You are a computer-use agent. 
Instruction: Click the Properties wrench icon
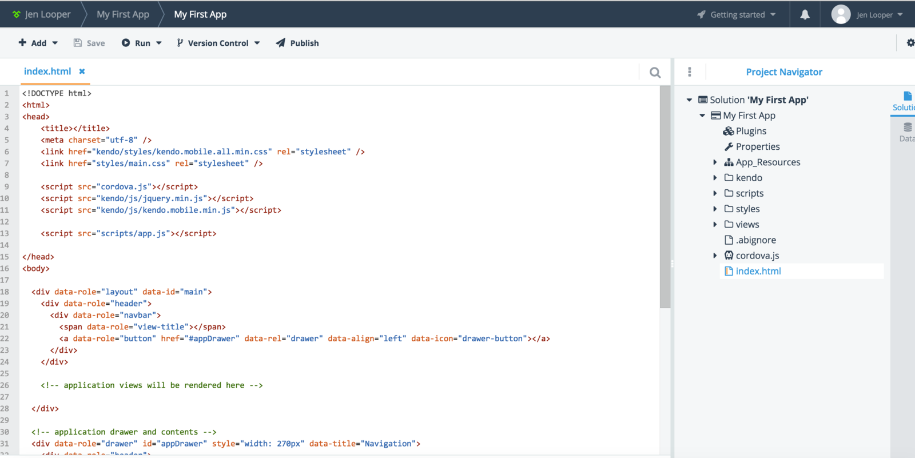[729, 146]
